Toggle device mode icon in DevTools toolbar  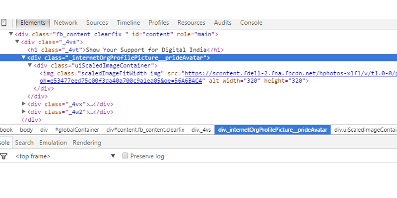tap(4, 23)
